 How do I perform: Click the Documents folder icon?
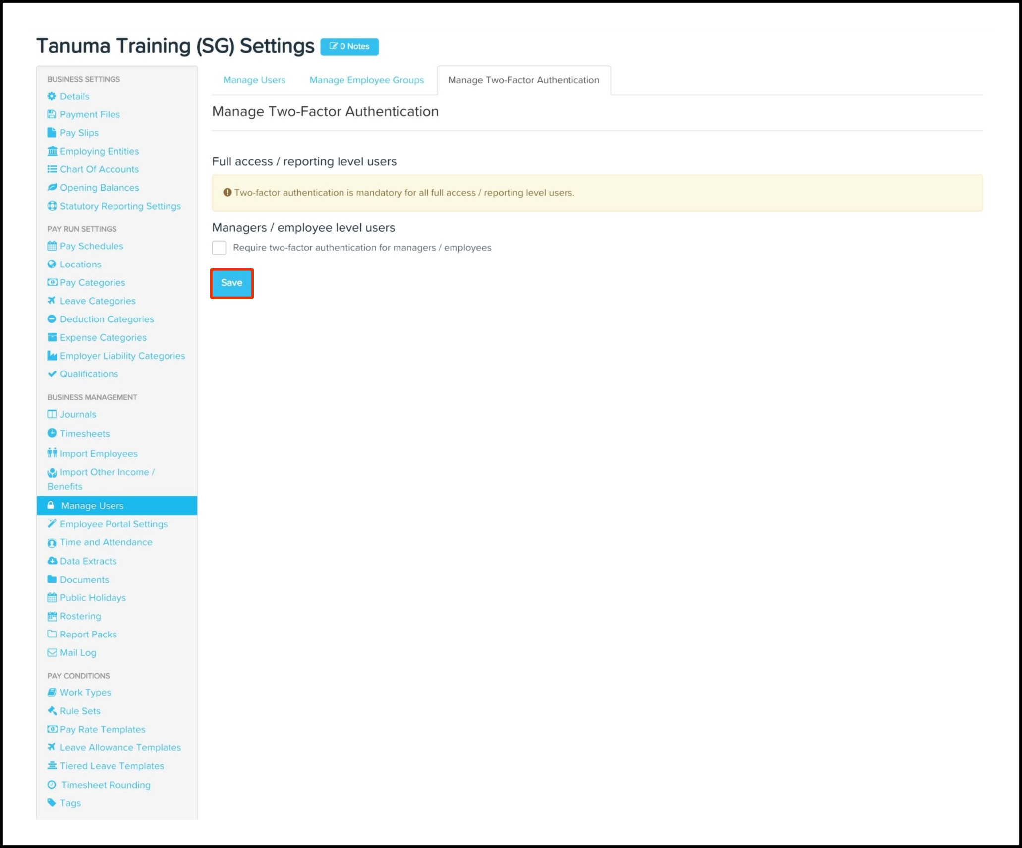(52, 579)
